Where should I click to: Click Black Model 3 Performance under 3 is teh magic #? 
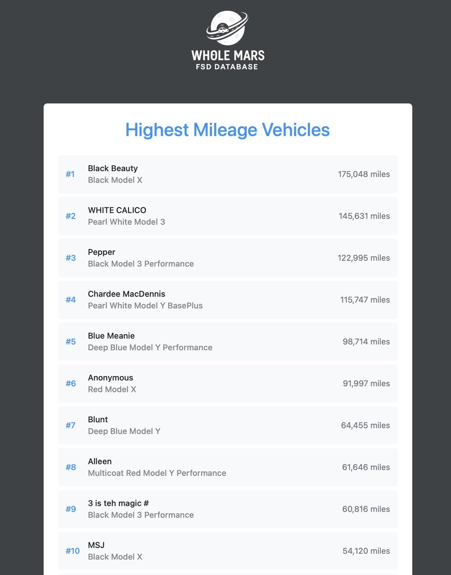[x=141, y=515]
